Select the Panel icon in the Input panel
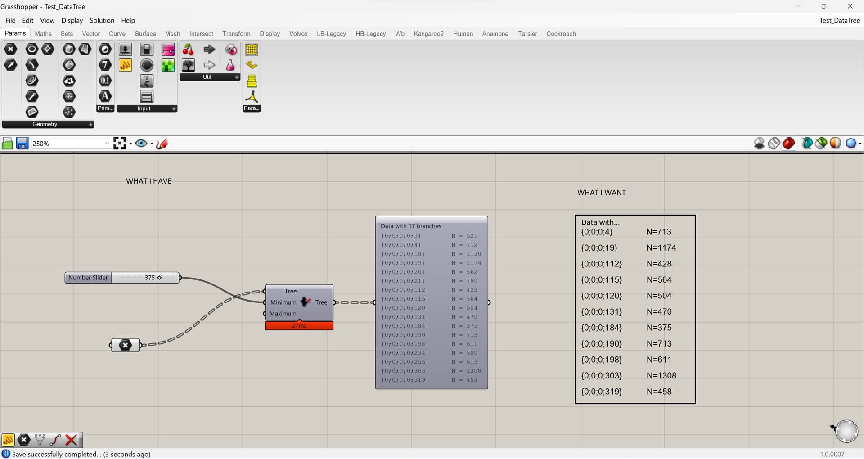The image size is (864, 459). [x=146, y=96]
